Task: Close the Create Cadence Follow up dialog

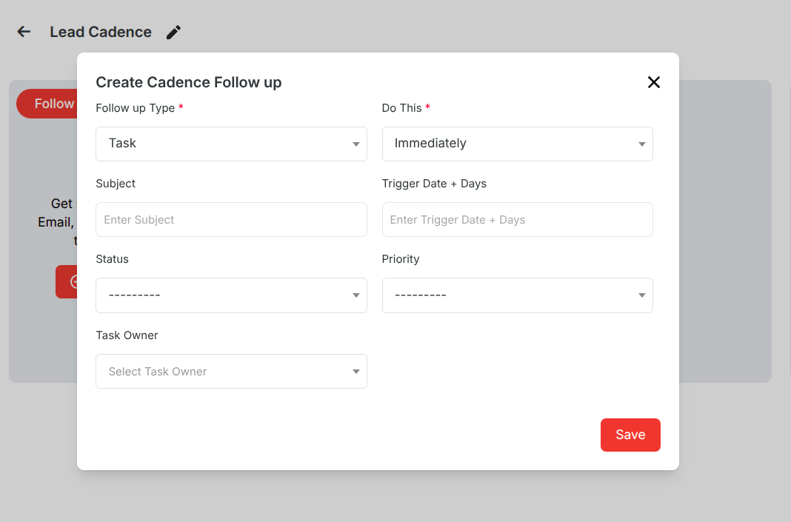Action: pyautogui.click(x=653, y=82)
